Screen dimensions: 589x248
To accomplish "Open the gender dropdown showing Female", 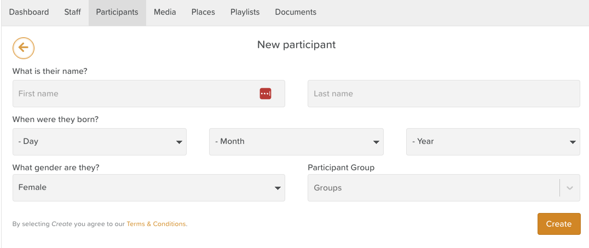I will point(148,188).
